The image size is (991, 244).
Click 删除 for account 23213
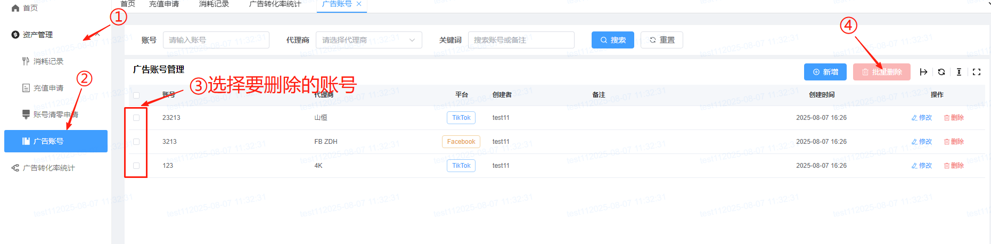point(954,118)
